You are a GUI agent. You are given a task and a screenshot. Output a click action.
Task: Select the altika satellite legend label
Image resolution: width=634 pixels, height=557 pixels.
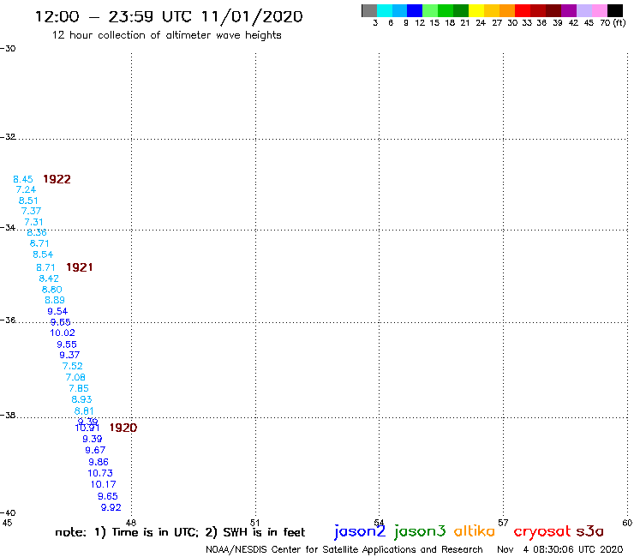[474, 531]
